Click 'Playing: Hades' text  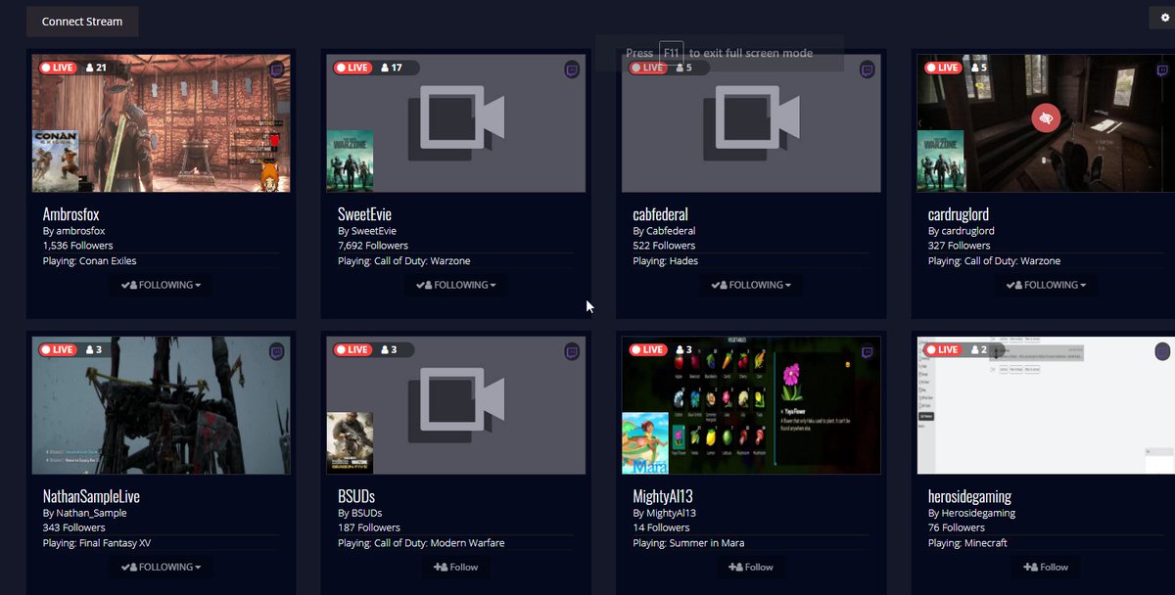click(x=666, y=261)
